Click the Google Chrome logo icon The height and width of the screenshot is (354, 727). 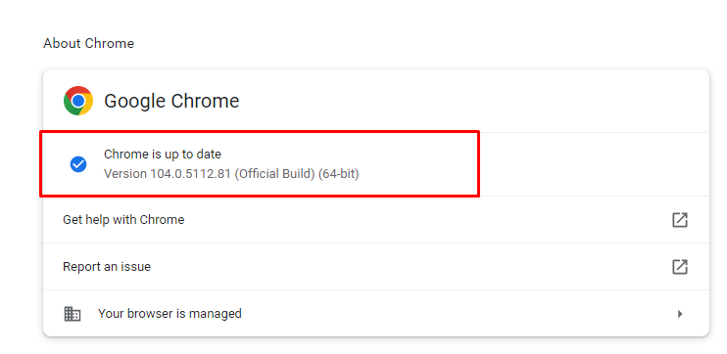(78, 101)
